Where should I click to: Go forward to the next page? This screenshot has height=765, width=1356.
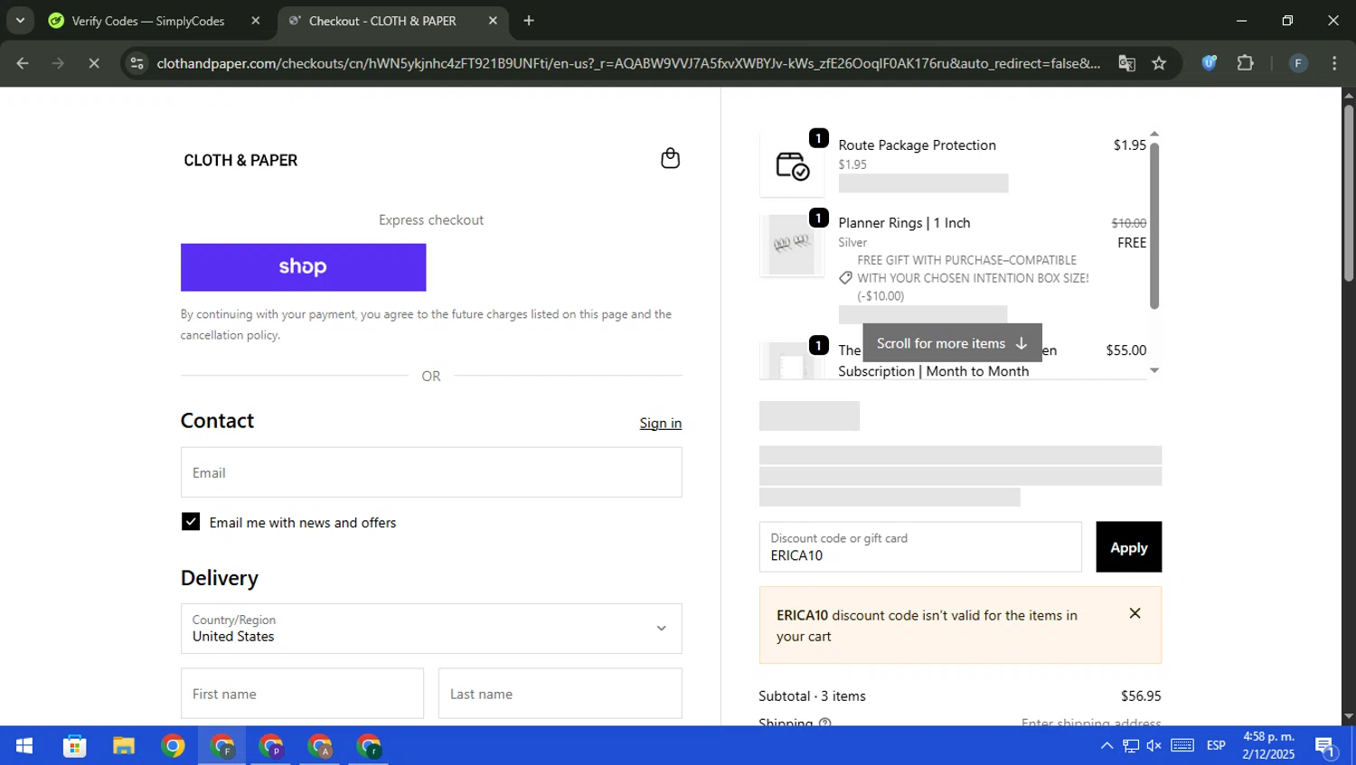(58, 63)
